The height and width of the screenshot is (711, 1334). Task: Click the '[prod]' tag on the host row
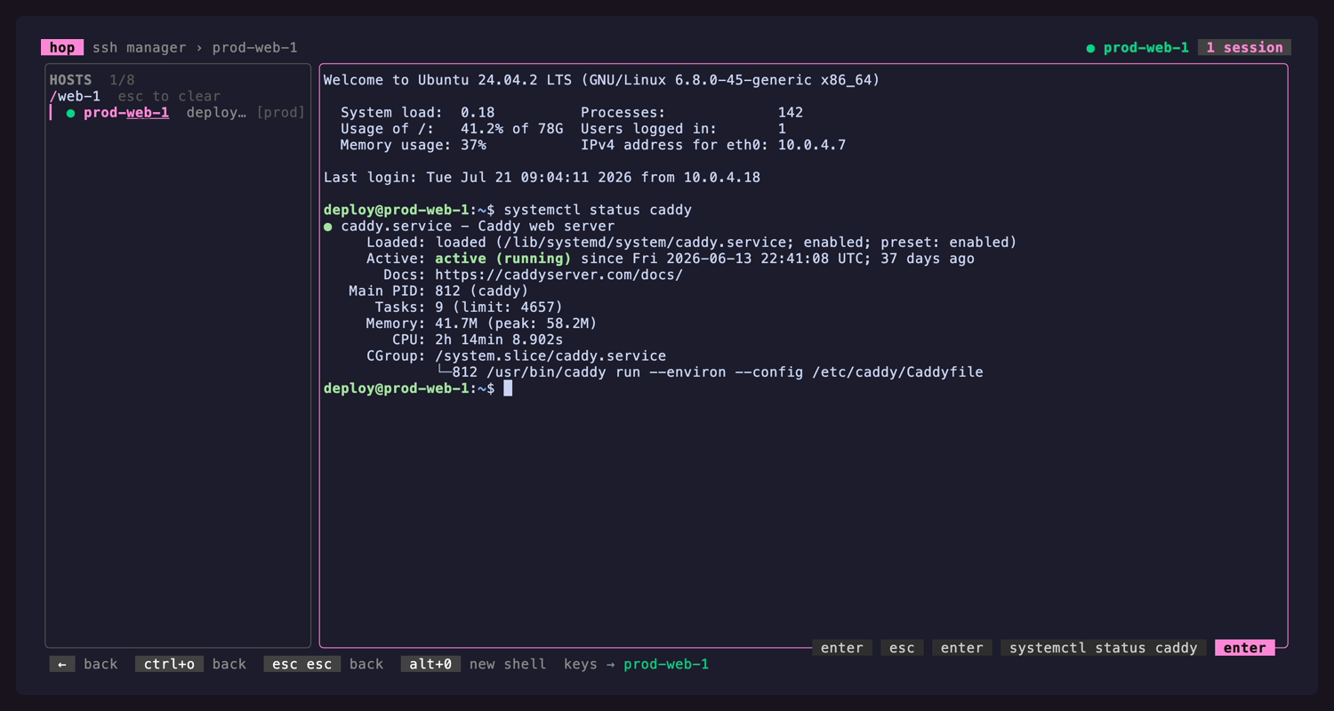click(281, 113)
